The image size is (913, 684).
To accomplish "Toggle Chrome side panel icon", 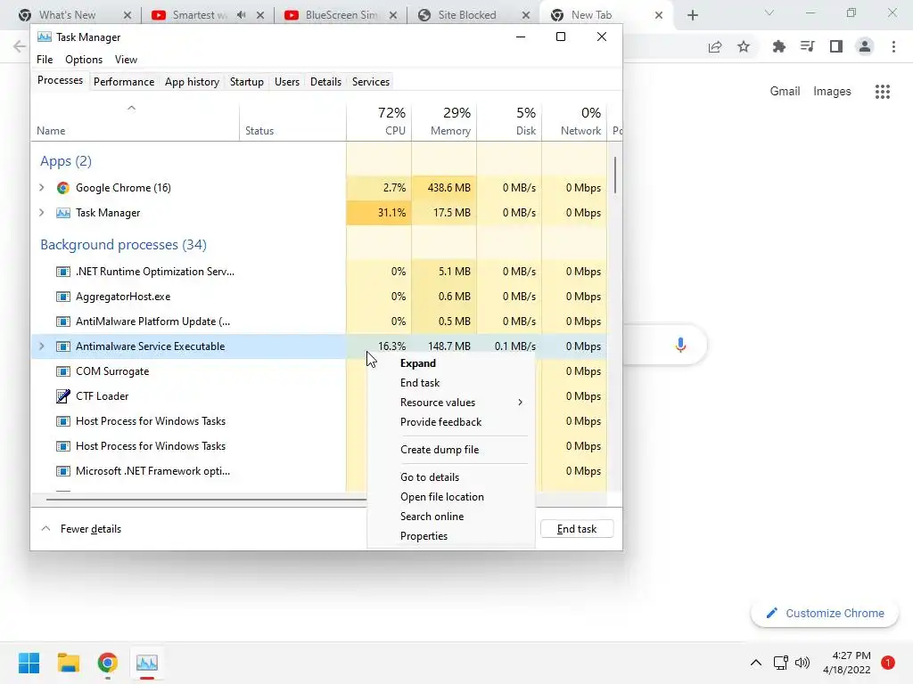I will (836, 46).
